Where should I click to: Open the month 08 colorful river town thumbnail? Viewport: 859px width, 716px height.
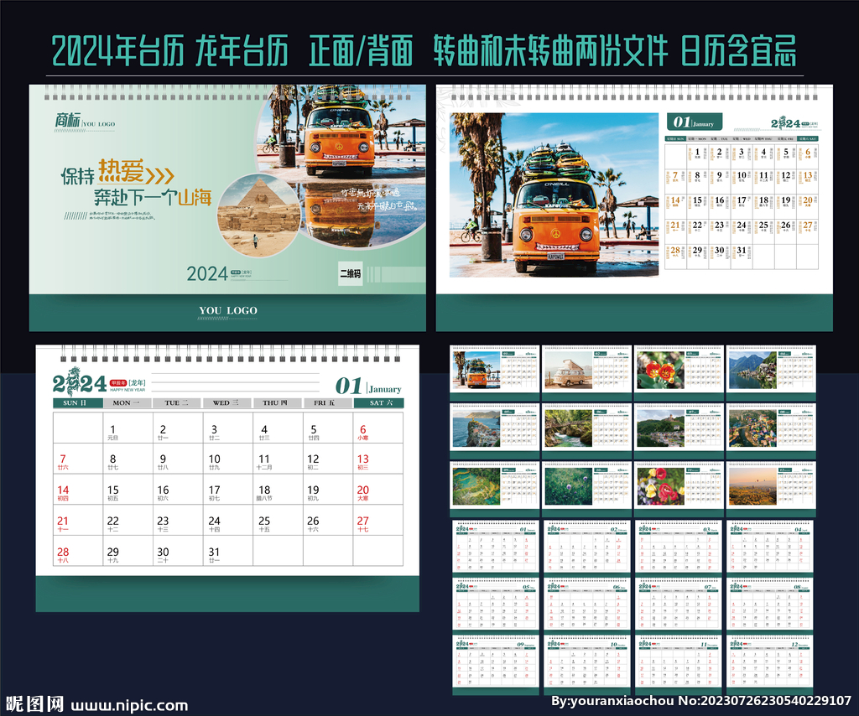click(x=752, y=428)
